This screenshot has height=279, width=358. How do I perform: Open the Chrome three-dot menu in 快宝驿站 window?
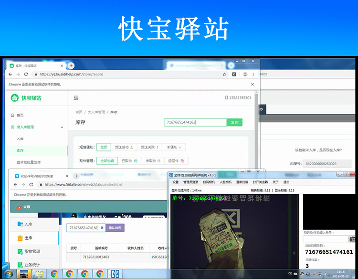(253, 74)
